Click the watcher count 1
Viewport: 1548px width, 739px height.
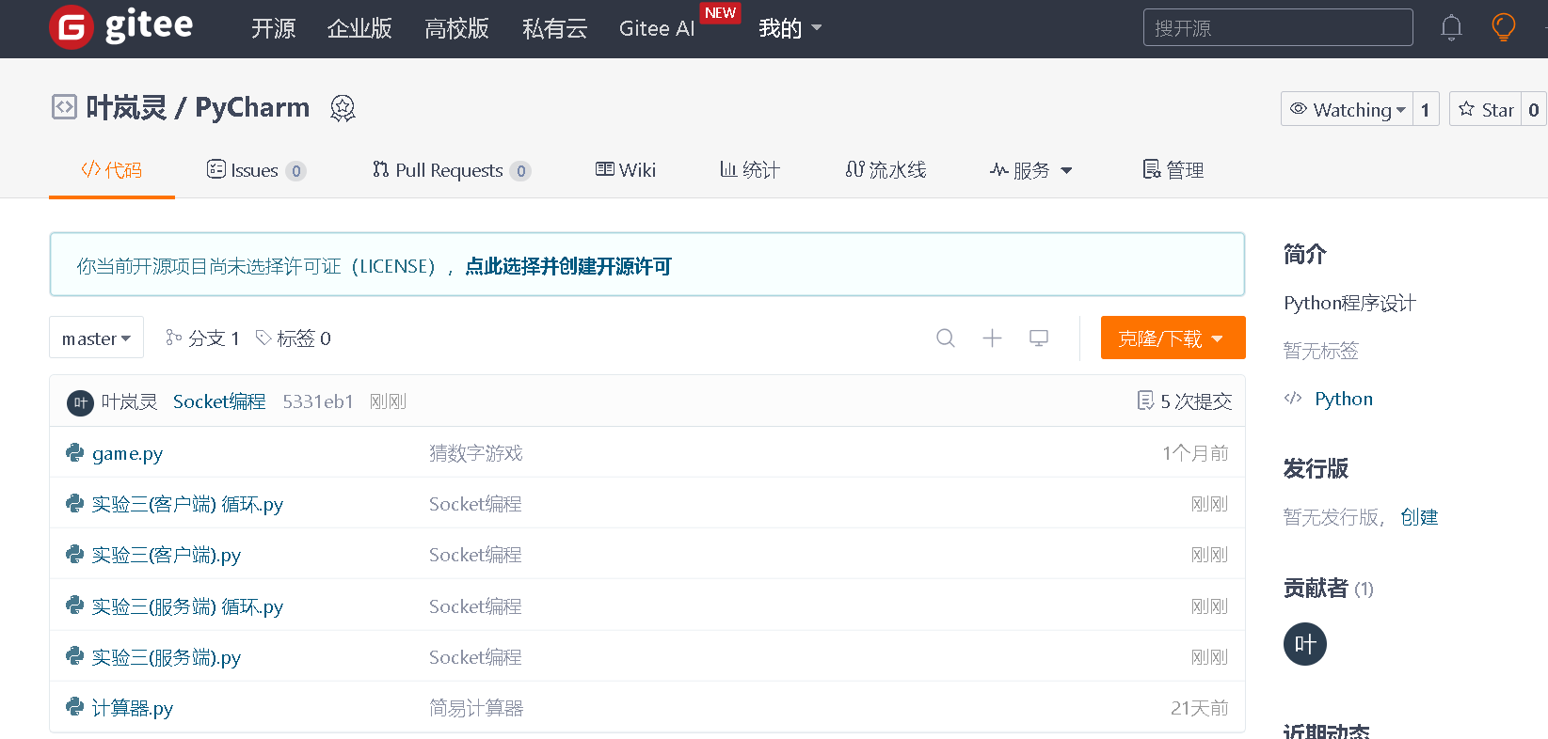(1426, 109)
